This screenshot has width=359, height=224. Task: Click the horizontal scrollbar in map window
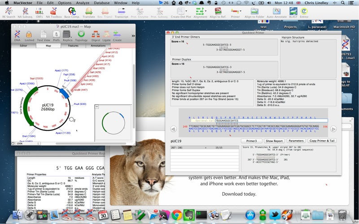(91, 143)
